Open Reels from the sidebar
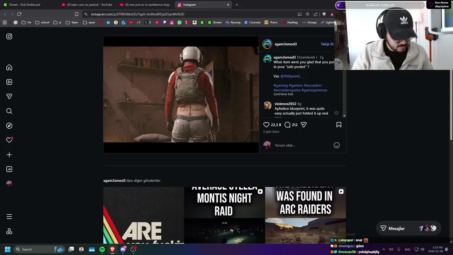 9,82
